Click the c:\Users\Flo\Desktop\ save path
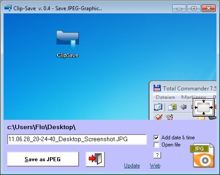This screenshot has height=175, width=220. [42, 127]
